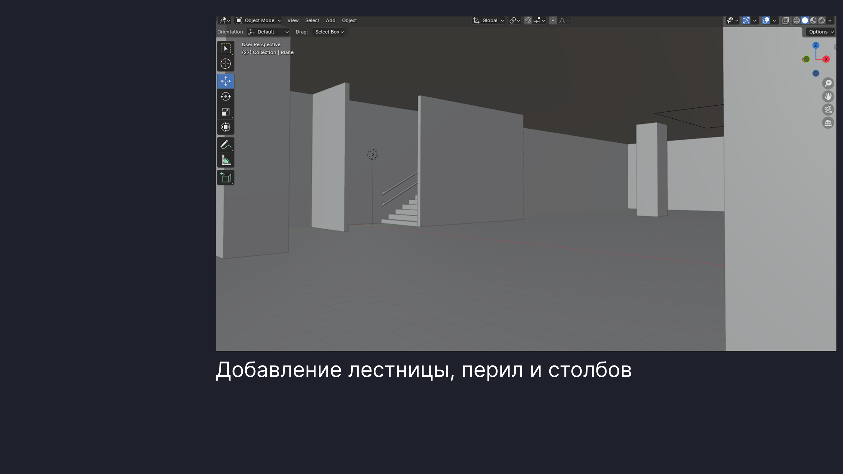Select the Add Cube tool

[x=226, y=178]
